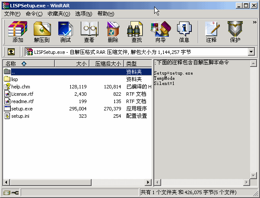Open the File (文件) menu

point(12,14)
